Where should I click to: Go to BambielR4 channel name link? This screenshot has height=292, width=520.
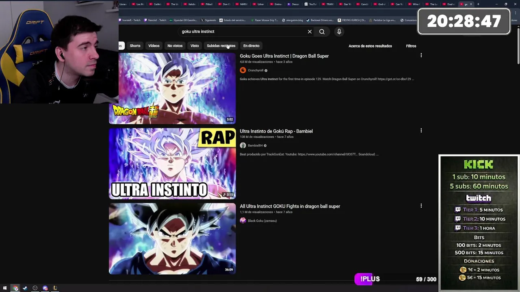click(255, 145)
